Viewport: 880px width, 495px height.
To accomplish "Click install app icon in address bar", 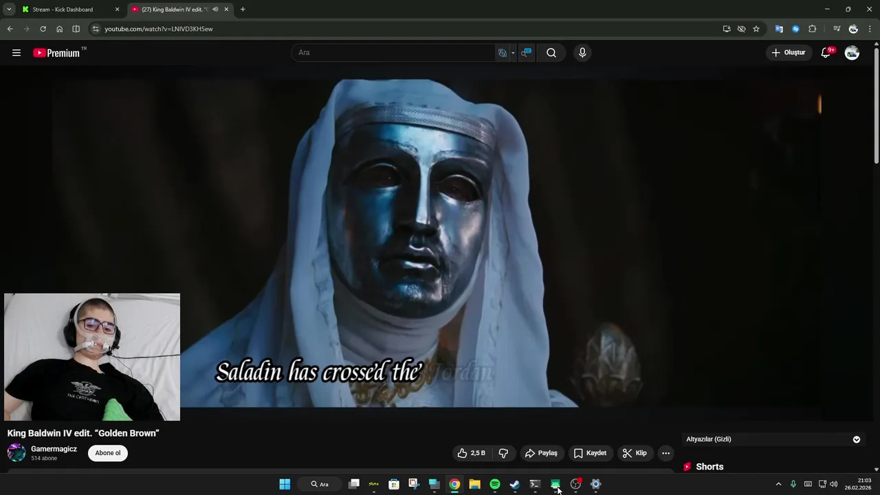I will pyautogui.click(x=727, y=29).
